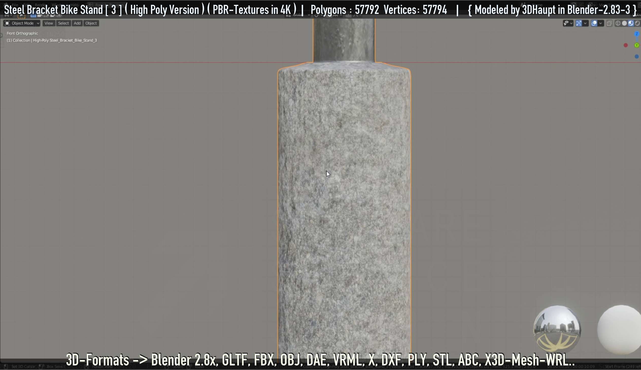This screenshot has height=370, width=641.
Task: Click the blue Z axis gizmo
Action: (x=637, y=34)
